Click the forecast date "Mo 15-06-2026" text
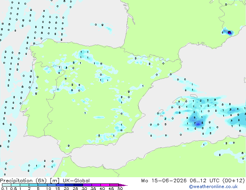 click(164, 181)
